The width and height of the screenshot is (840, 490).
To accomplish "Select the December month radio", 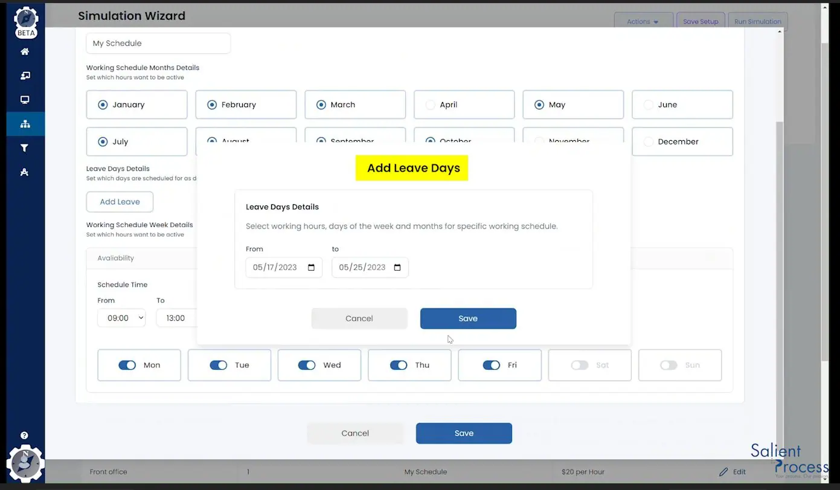I will [649, 141].
